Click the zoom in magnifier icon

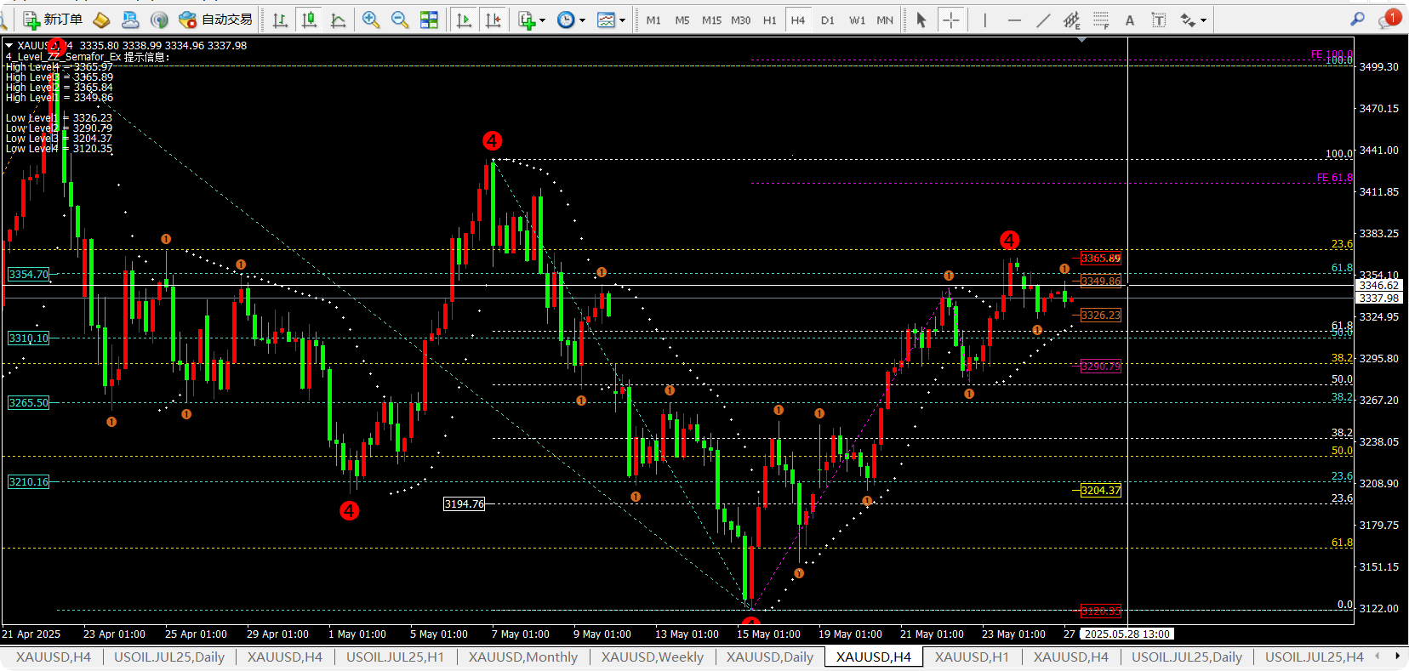point(370,20)
